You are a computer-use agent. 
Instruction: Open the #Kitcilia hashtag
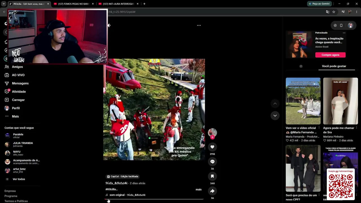pyautogui.click(x=111, y=189)
